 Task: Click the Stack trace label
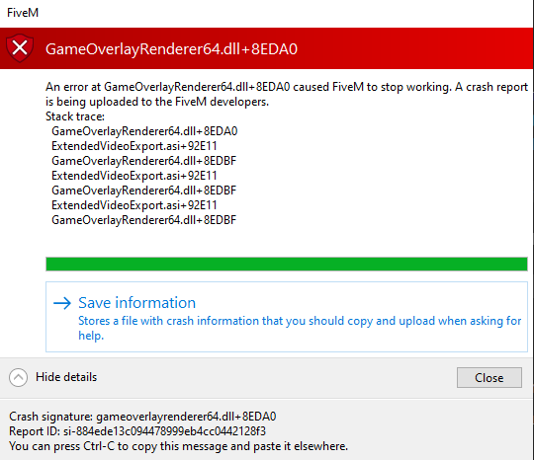coord(75,116)
